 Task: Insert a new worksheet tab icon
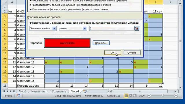tap(85, 91)
